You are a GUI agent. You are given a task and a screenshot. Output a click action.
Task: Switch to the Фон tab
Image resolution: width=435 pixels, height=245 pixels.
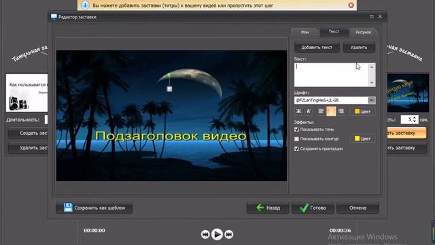click(x=304, y=32)
